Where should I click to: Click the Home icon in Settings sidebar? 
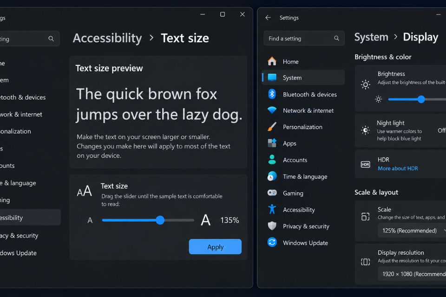coord(272,61)
